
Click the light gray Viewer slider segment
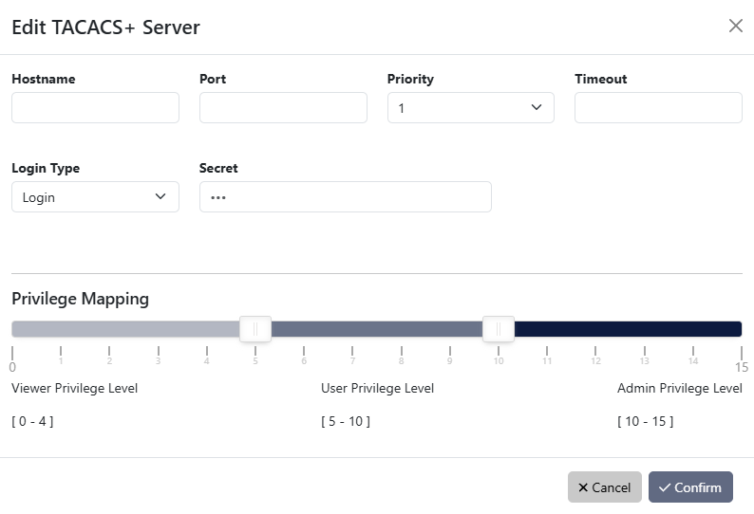123,329
